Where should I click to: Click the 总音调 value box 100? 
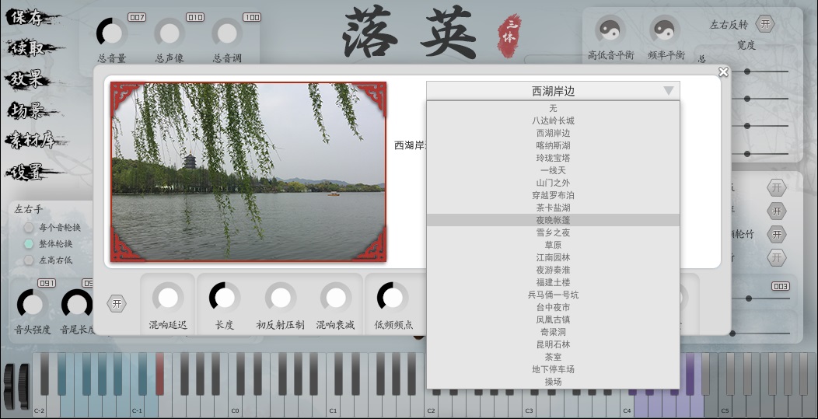251,17
